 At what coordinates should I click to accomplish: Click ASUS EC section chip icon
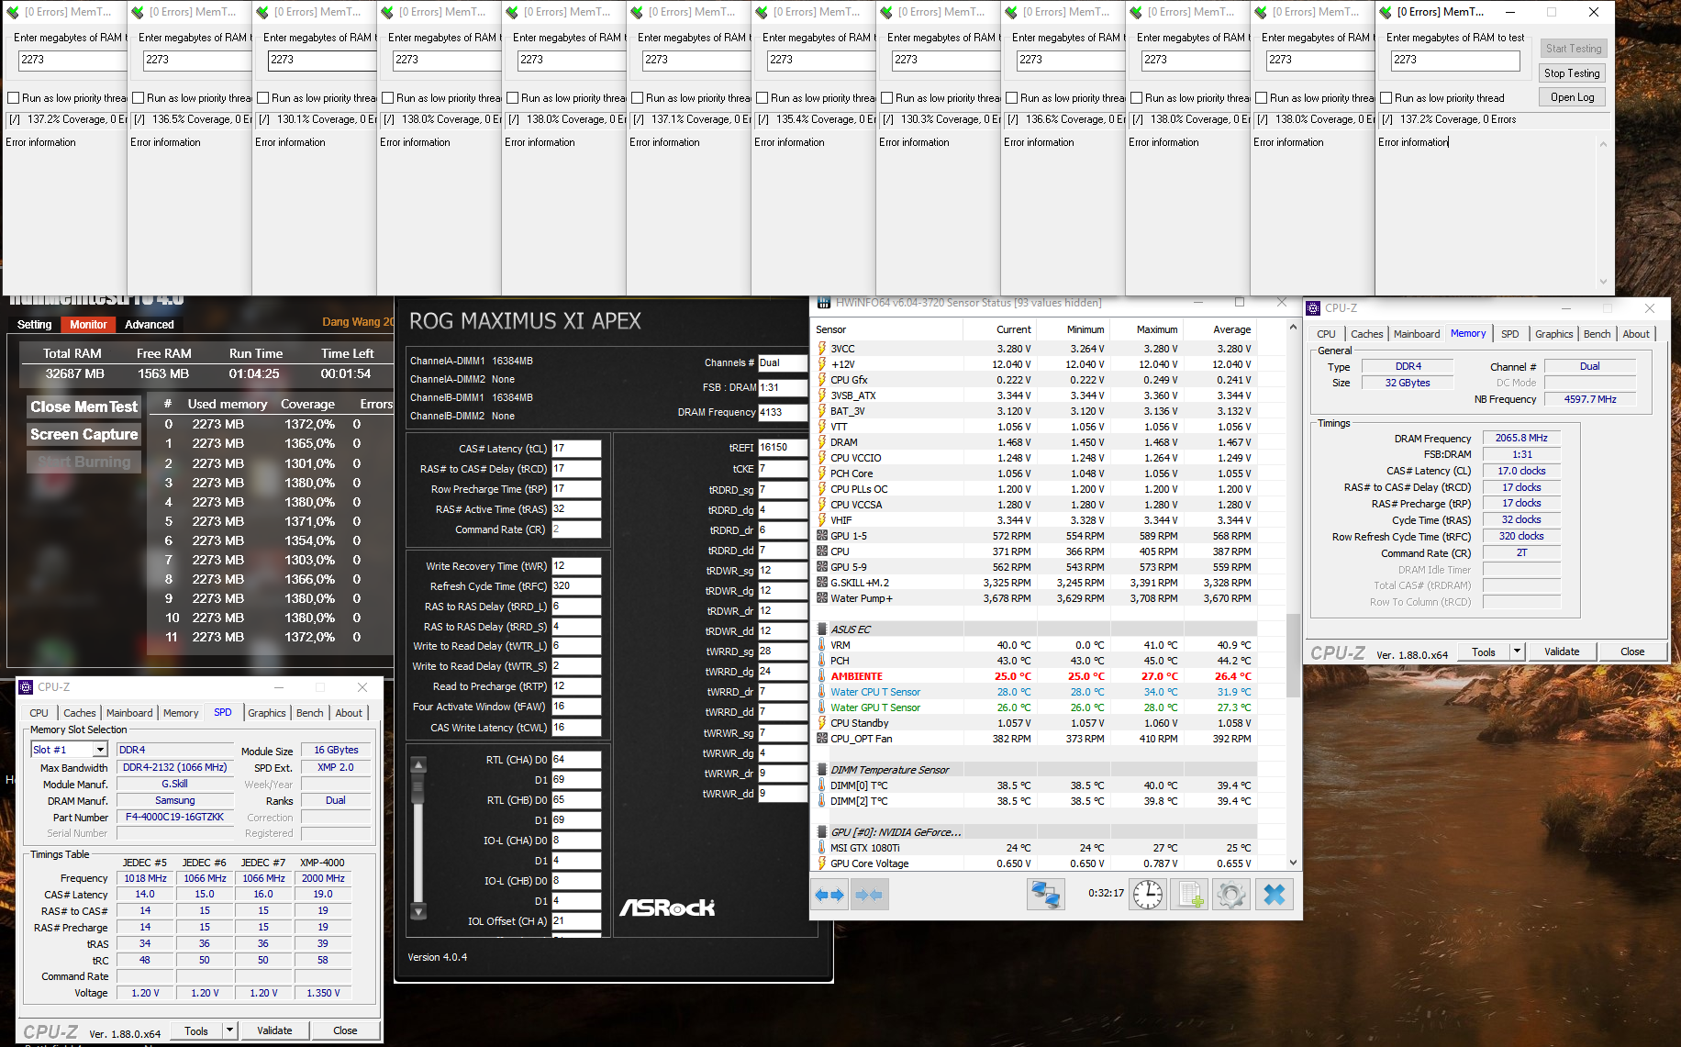(822, 629)
